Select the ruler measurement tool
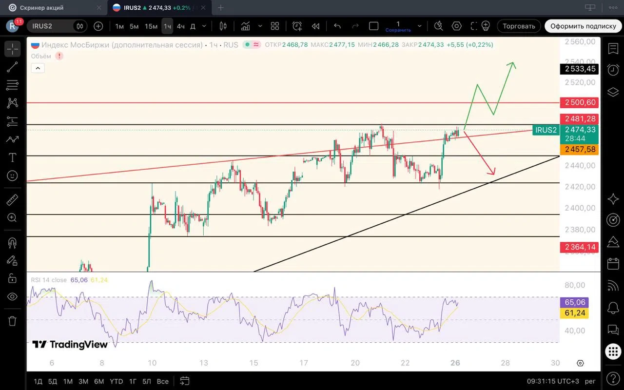Screen dimensions: 624x390 (x=12, y=199)
